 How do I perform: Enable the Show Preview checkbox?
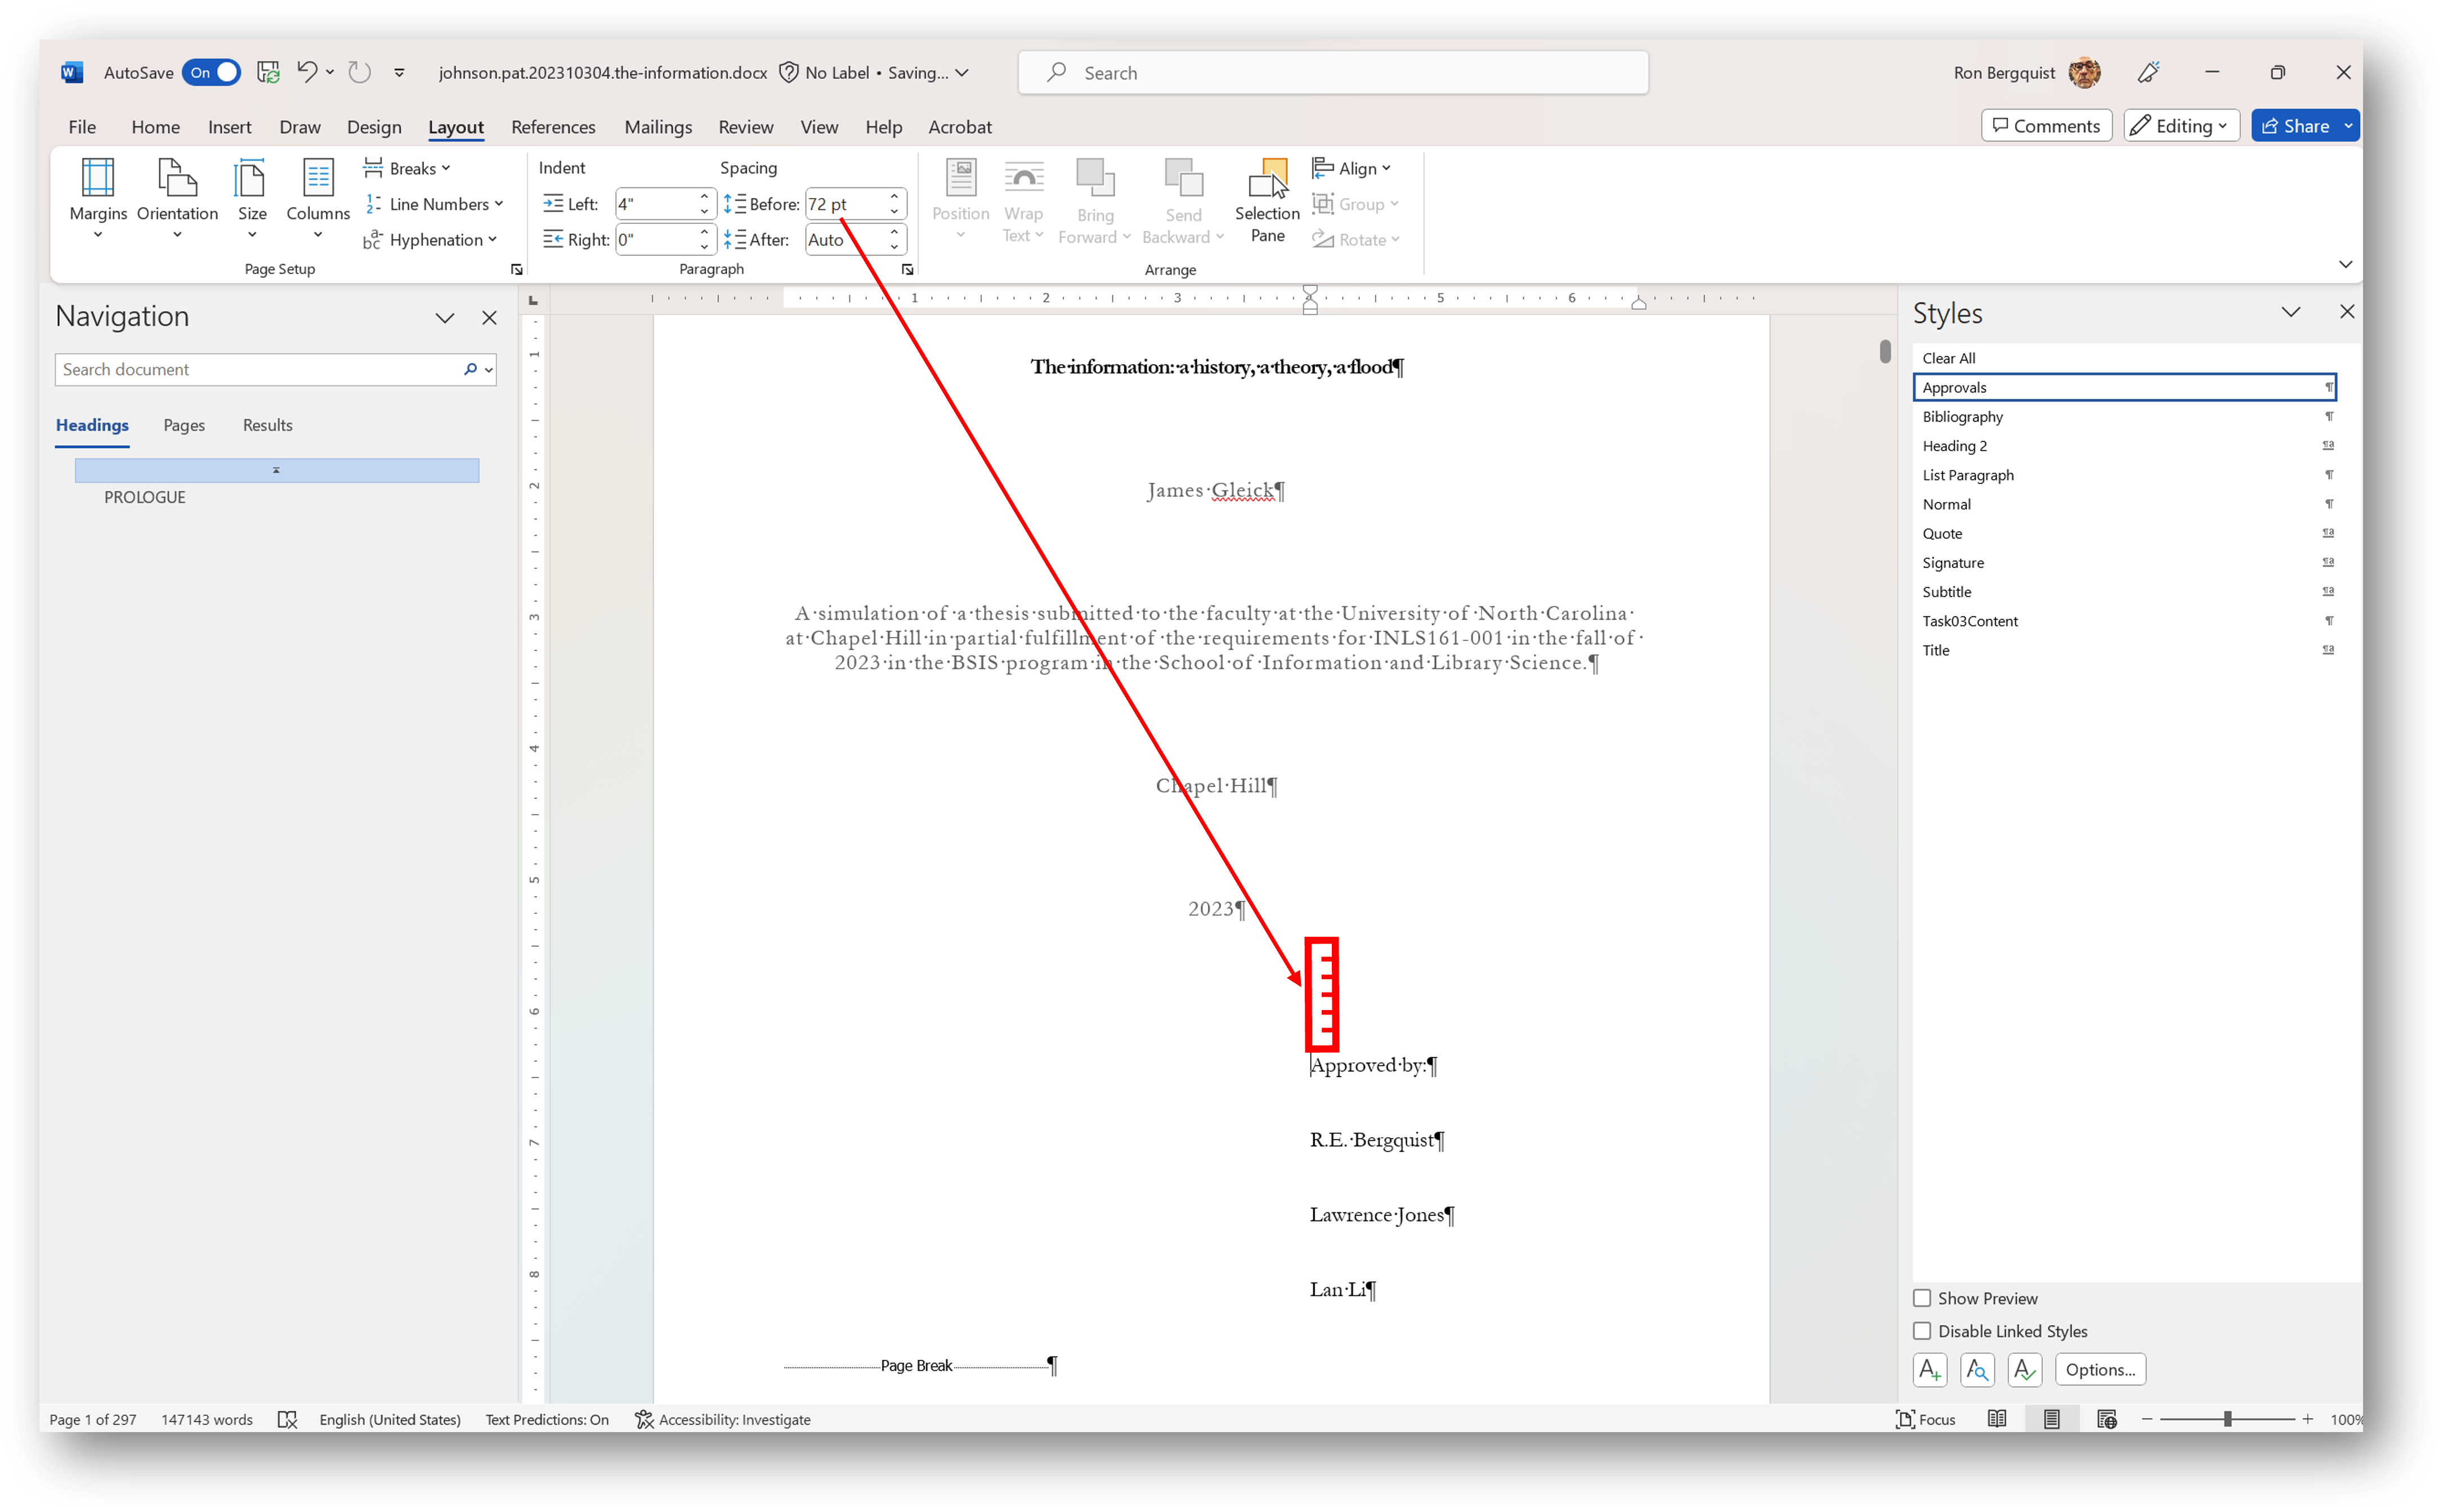pos(1922,1297)
